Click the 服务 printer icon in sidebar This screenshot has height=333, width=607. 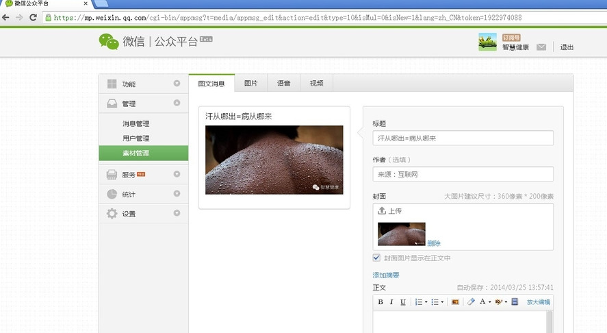click(x=112, y=175)
